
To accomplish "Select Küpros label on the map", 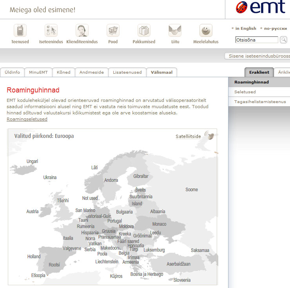I will [116, 276].
